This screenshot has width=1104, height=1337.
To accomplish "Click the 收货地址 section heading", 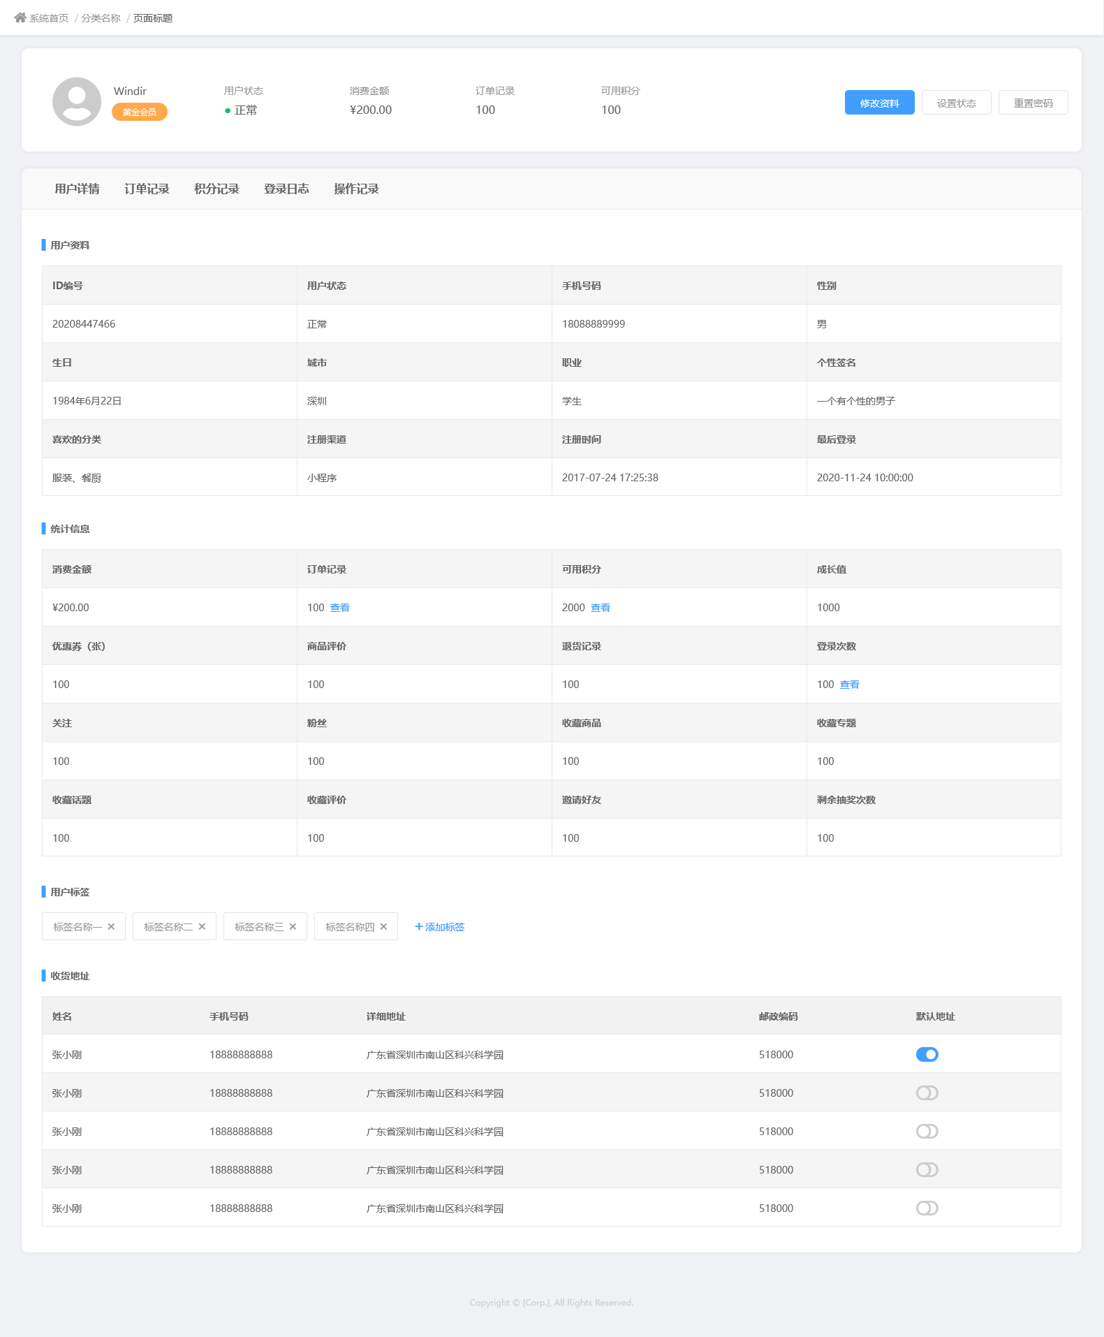I will (70, 976).
